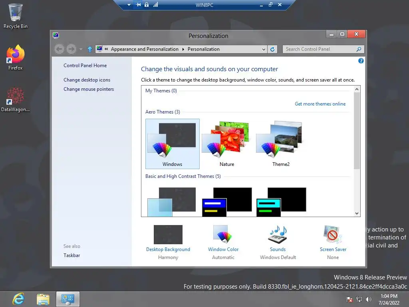Click the Control Panel taskbar button
This screenshot has height=307, width=409.
[68, 299]
